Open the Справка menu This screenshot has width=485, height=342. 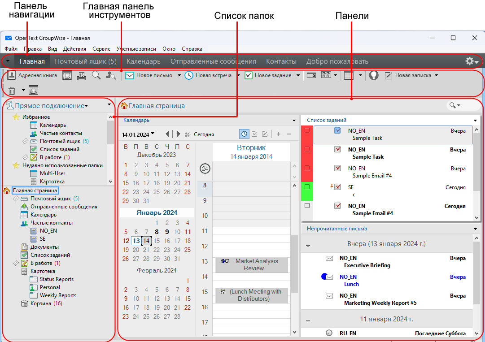(192, 49)
